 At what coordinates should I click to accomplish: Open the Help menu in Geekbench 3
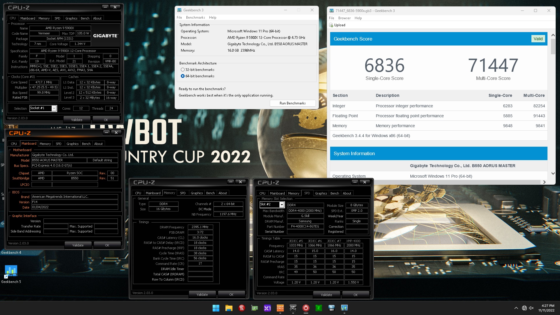pyautogui.click(x=213, y=17)
